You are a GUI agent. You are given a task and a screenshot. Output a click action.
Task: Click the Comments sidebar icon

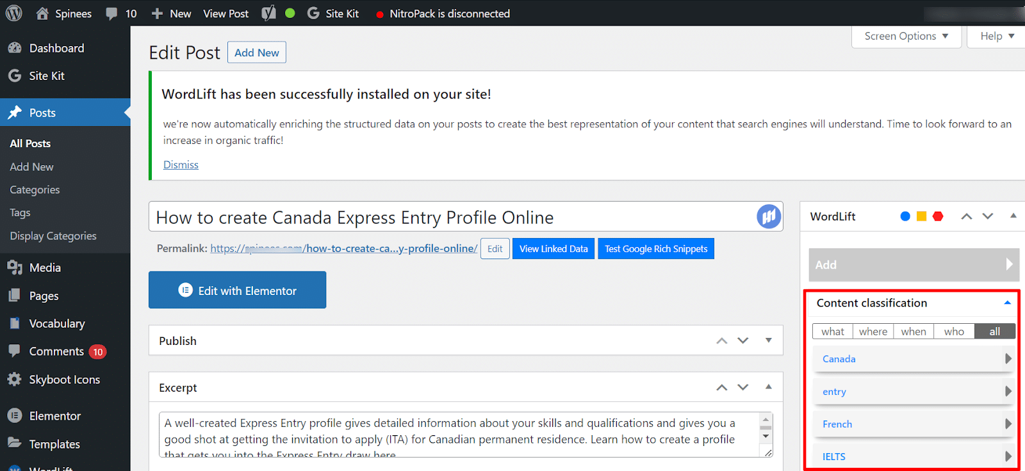(15, 351)
